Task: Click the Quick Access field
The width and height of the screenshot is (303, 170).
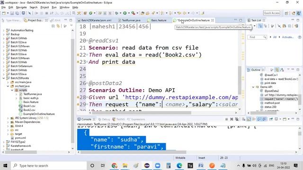Action: pyautogui.click(x=271, y=13)
